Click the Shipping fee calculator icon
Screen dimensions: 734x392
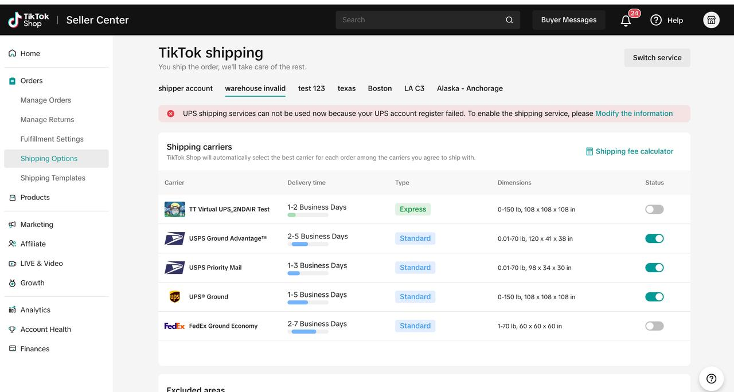tap(589, 151)
